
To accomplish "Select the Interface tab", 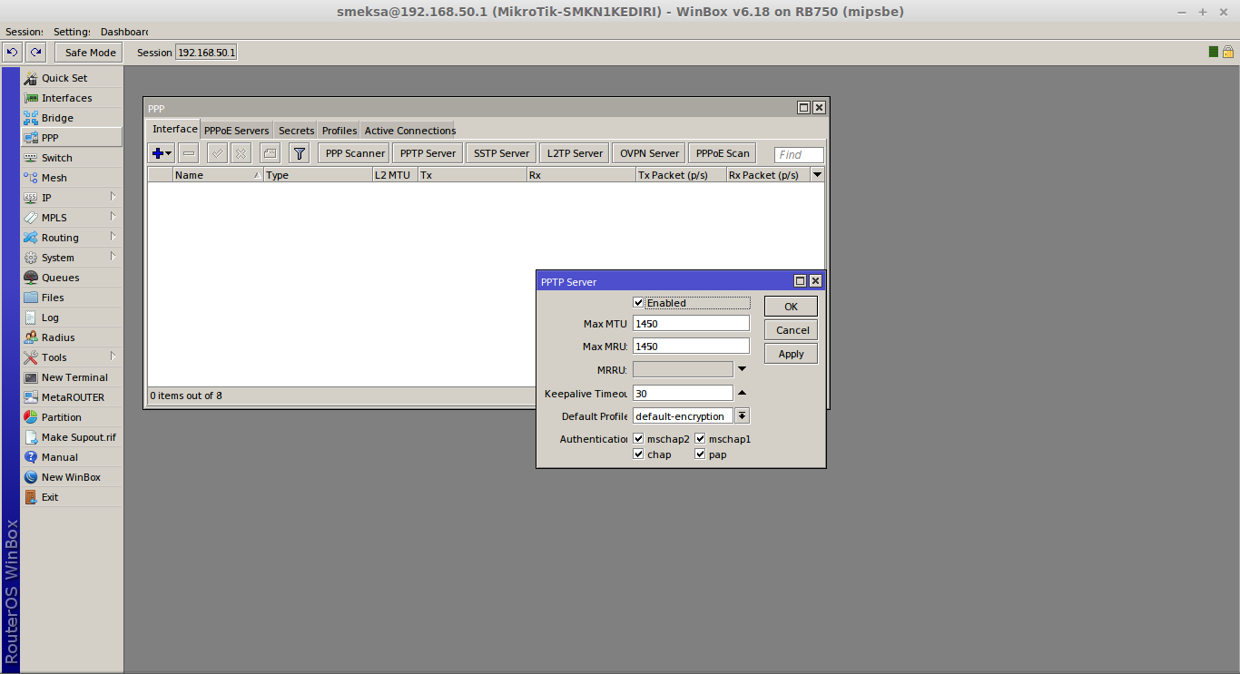I will 174,130.
